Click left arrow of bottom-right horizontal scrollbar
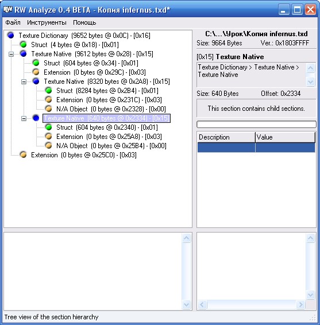Screen dimensions: 320x325 [202, 304]
